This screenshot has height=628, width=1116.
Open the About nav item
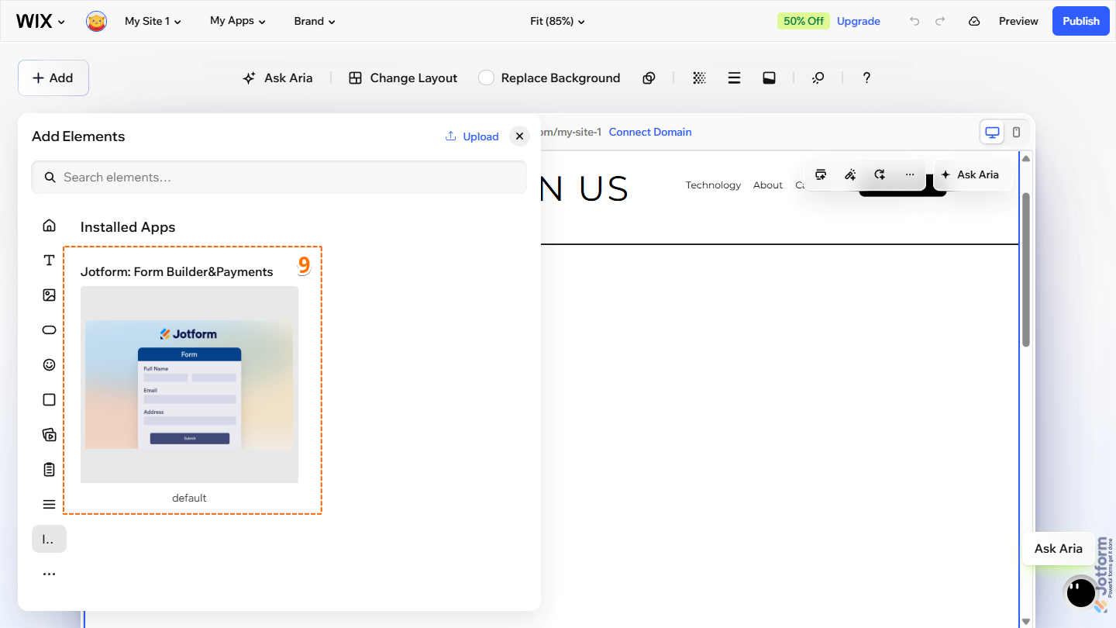tap(768, 185)
